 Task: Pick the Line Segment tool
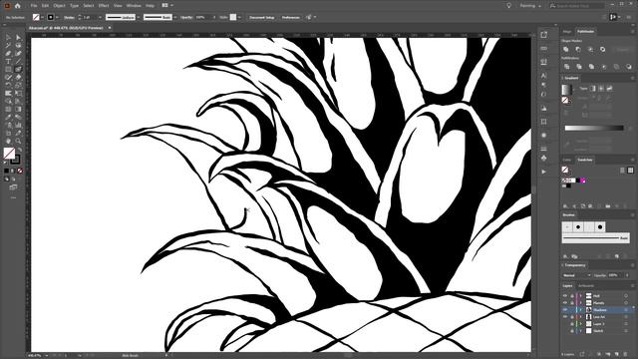[x=18, y=61]
